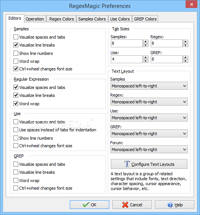The height and width of the screenshot is (215, 200).
Task: Increase the Samples tab size
Action: point(146,41)
